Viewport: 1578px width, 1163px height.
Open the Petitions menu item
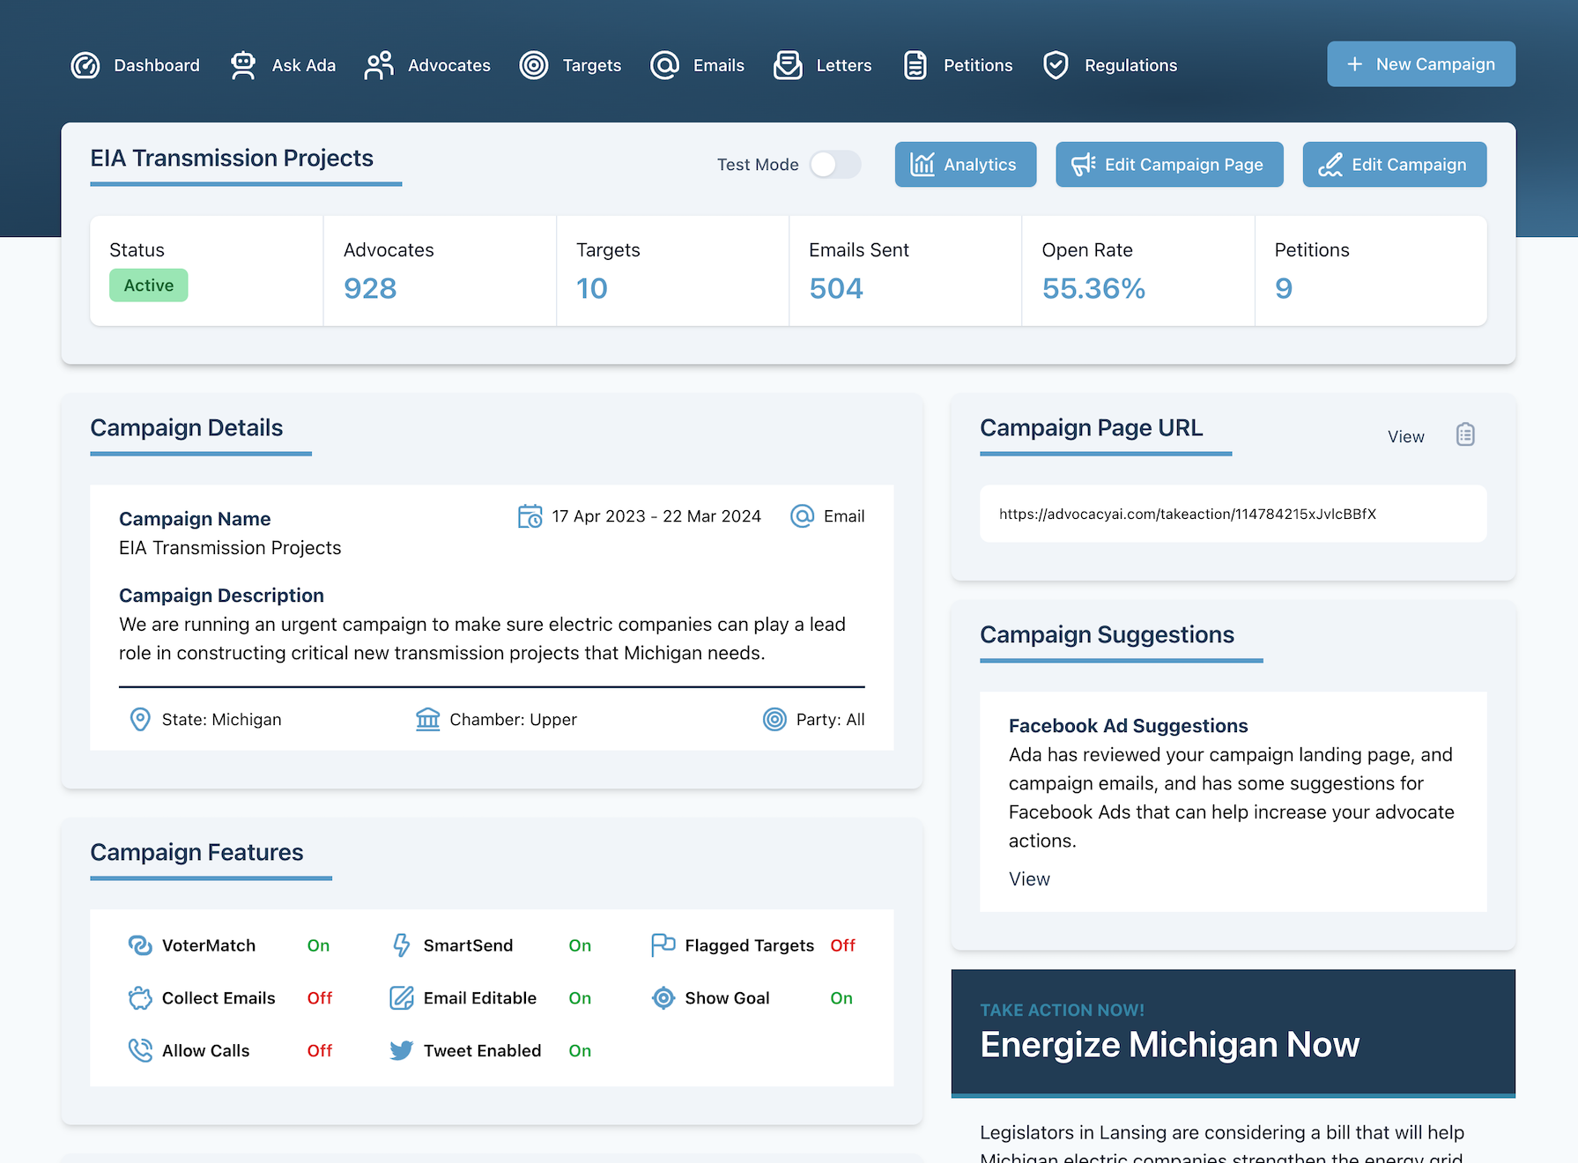tap(977, 65)
